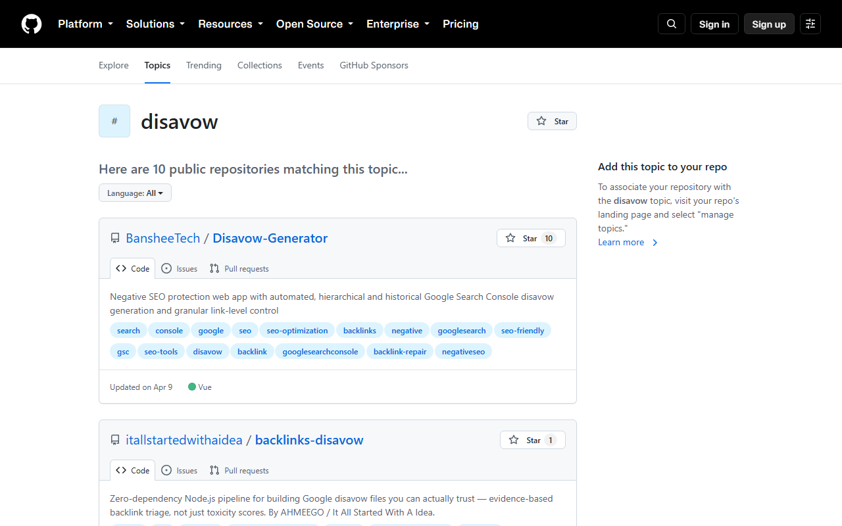Open appearance settings sliders icon
Screen dimensions: 842x526
point(810,24)
